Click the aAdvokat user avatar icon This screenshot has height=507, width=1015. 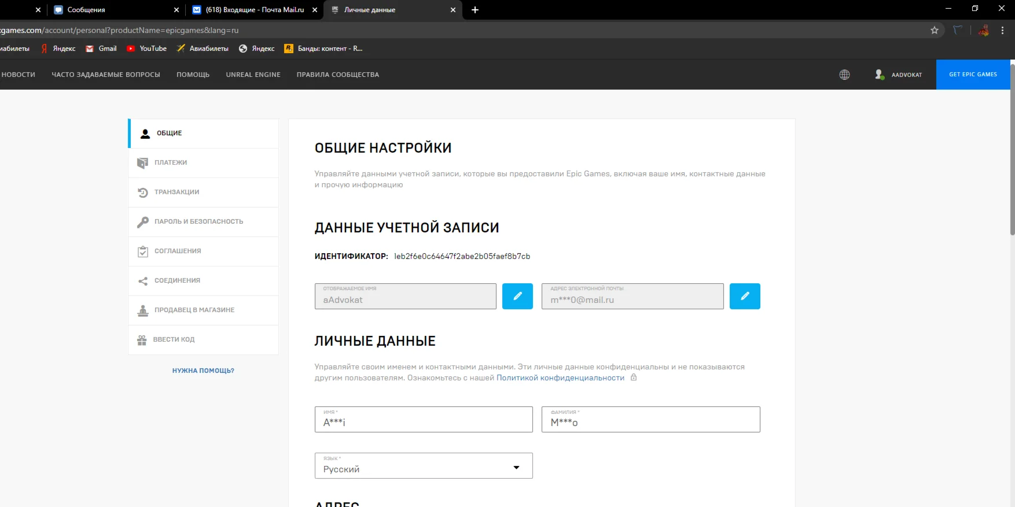point(880,75)
